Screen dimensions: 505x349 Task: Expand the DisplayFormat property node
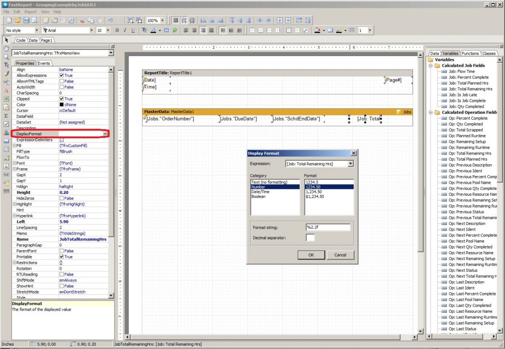click(x=15, y=134)
